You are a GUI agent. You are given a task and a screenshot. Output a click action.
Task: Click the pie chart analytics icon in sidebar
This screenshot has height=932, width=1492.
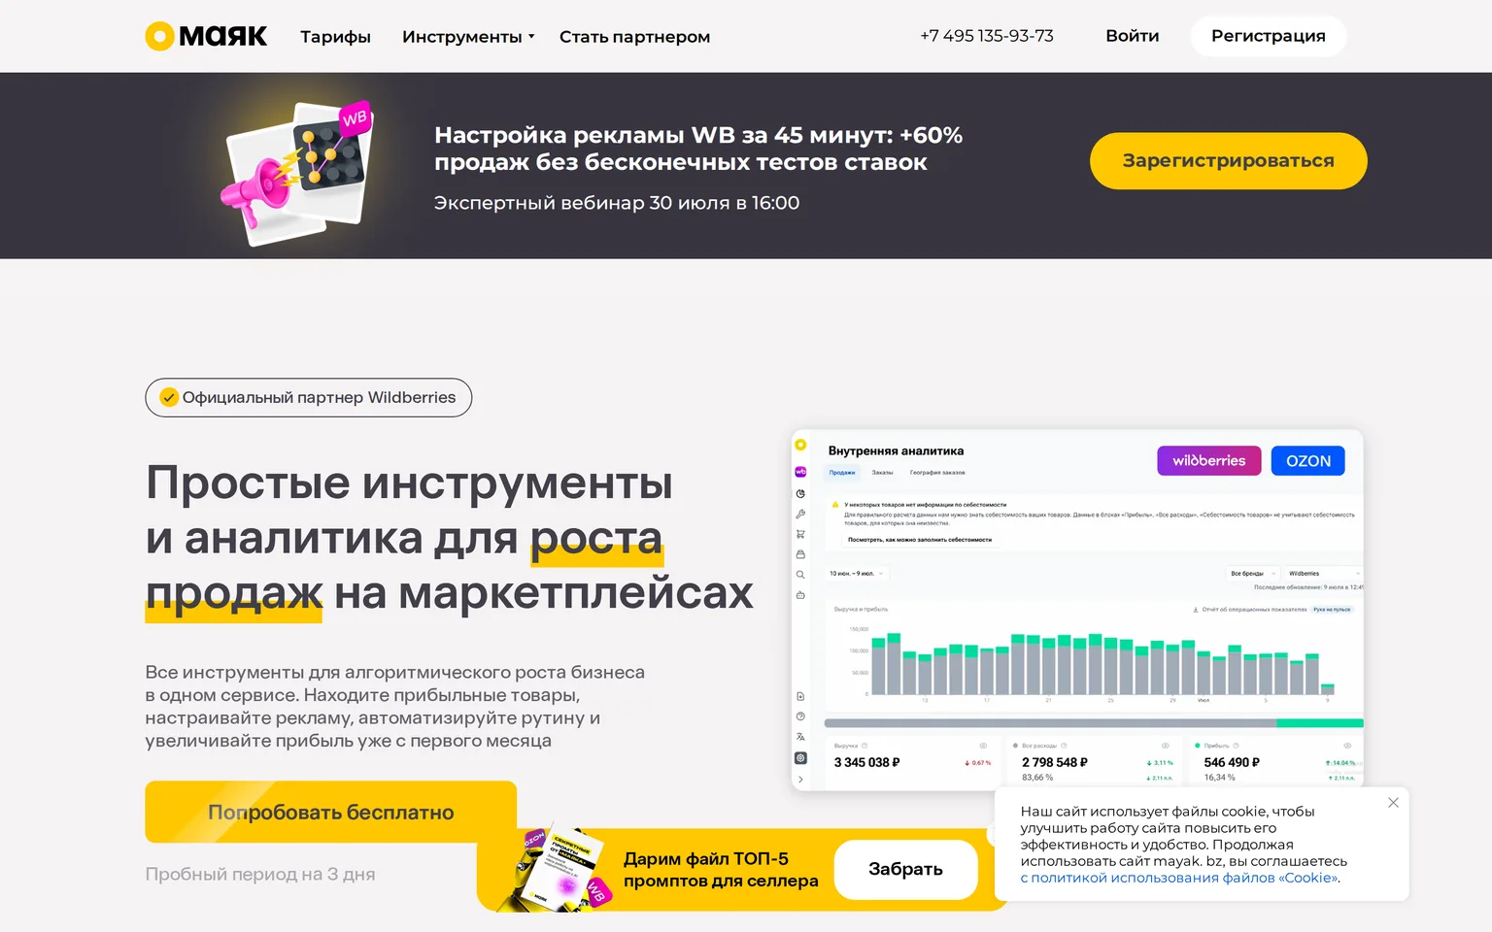[800, 493]
